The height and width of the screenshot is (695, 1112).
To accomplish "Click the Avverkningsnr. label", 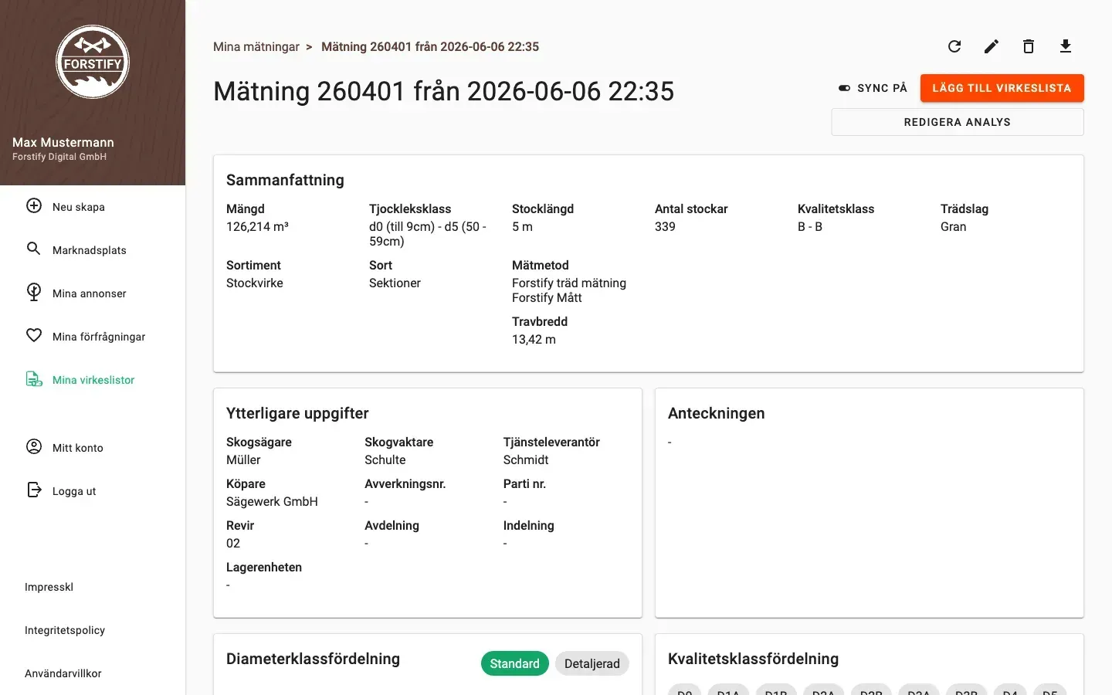I will pyautogui.click(x=405, y=483).
